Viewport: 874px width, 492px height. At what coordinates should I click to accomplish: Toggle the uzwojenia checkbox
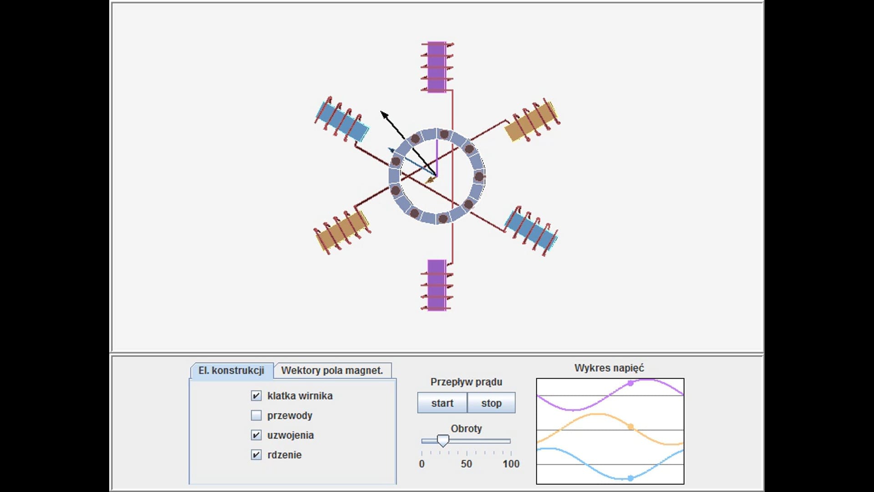[x=256, y=435]
